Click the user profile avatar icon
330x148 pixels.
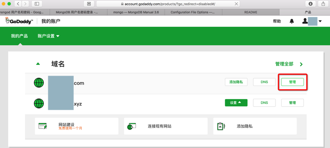[305, 21]
